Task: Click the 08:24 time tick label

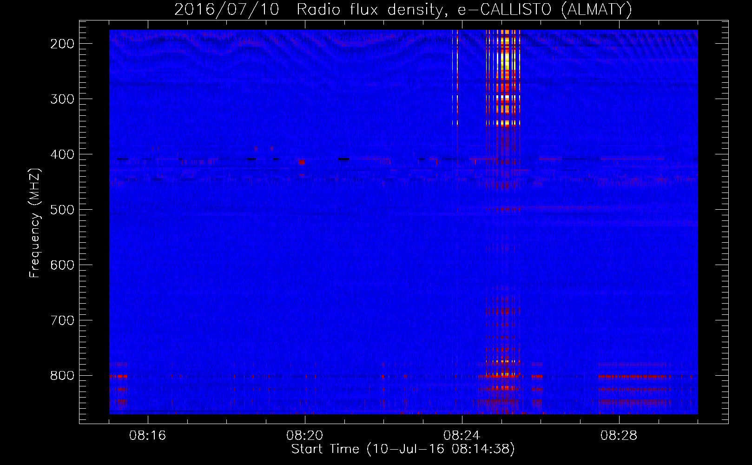Action: pyautogui.click(x=462, y=436)
